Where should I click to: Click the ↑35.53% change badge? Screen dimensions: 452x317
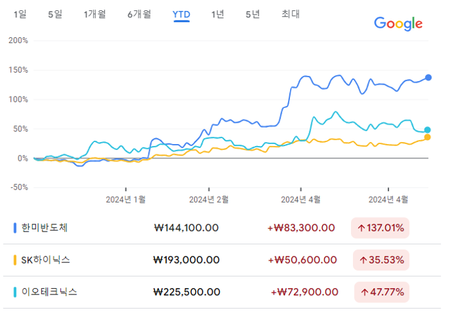381,260
